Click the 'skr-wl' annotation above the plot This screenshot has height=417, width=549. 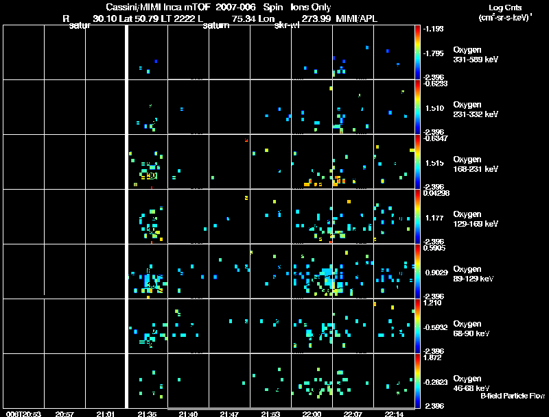pyautogui.click(x=287, y=25)
